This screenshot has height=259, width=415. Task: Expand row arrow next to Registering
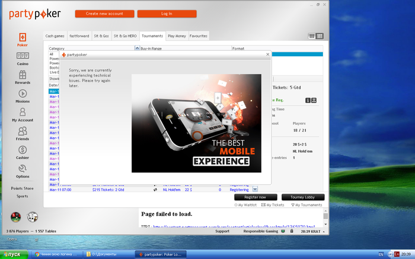(x=255, y=189)
